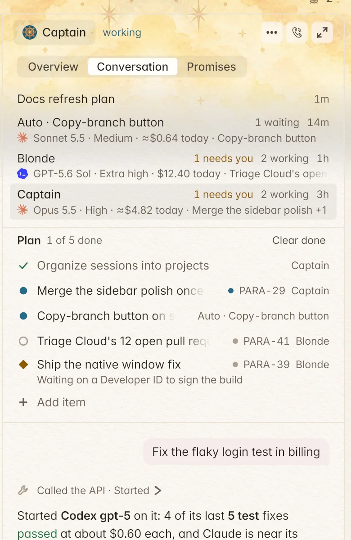Click 1 needs you on Blonde row
Viewport: 351px width, 540px height.
click(x=224, y=158)
